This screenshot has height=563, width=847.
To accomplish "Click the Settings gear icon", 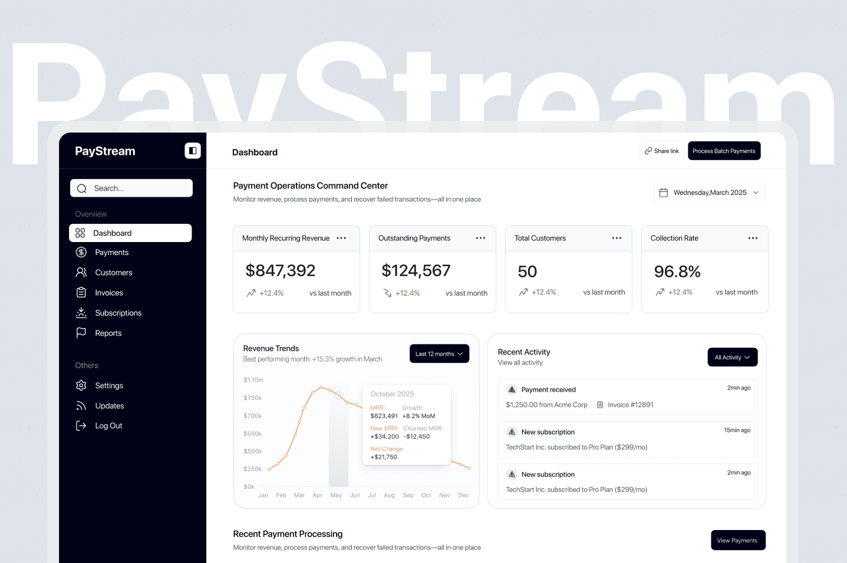I will pos(81,385).
